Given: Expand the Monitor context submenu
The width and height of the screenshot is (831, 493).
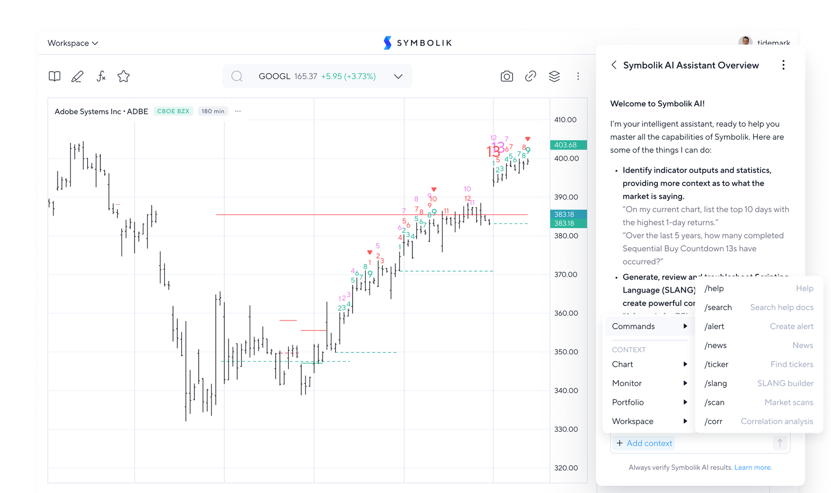Looking at the screenshot, I should tap(649, 383).
